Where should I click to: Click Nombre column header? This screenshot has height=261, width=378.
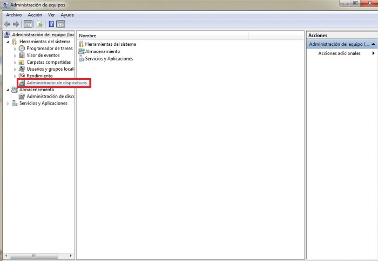pos(164,36)
